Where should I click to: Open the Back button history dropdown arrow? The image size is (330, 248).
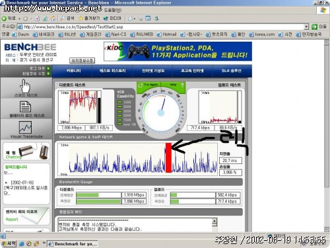[x=19, y=19]
